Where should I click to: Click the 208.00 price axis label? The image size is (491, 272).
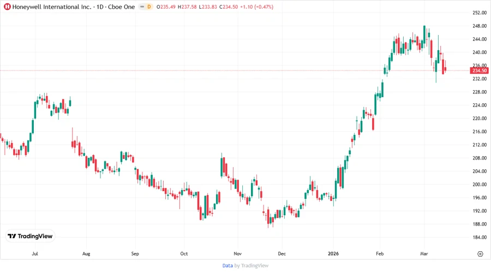480,158
